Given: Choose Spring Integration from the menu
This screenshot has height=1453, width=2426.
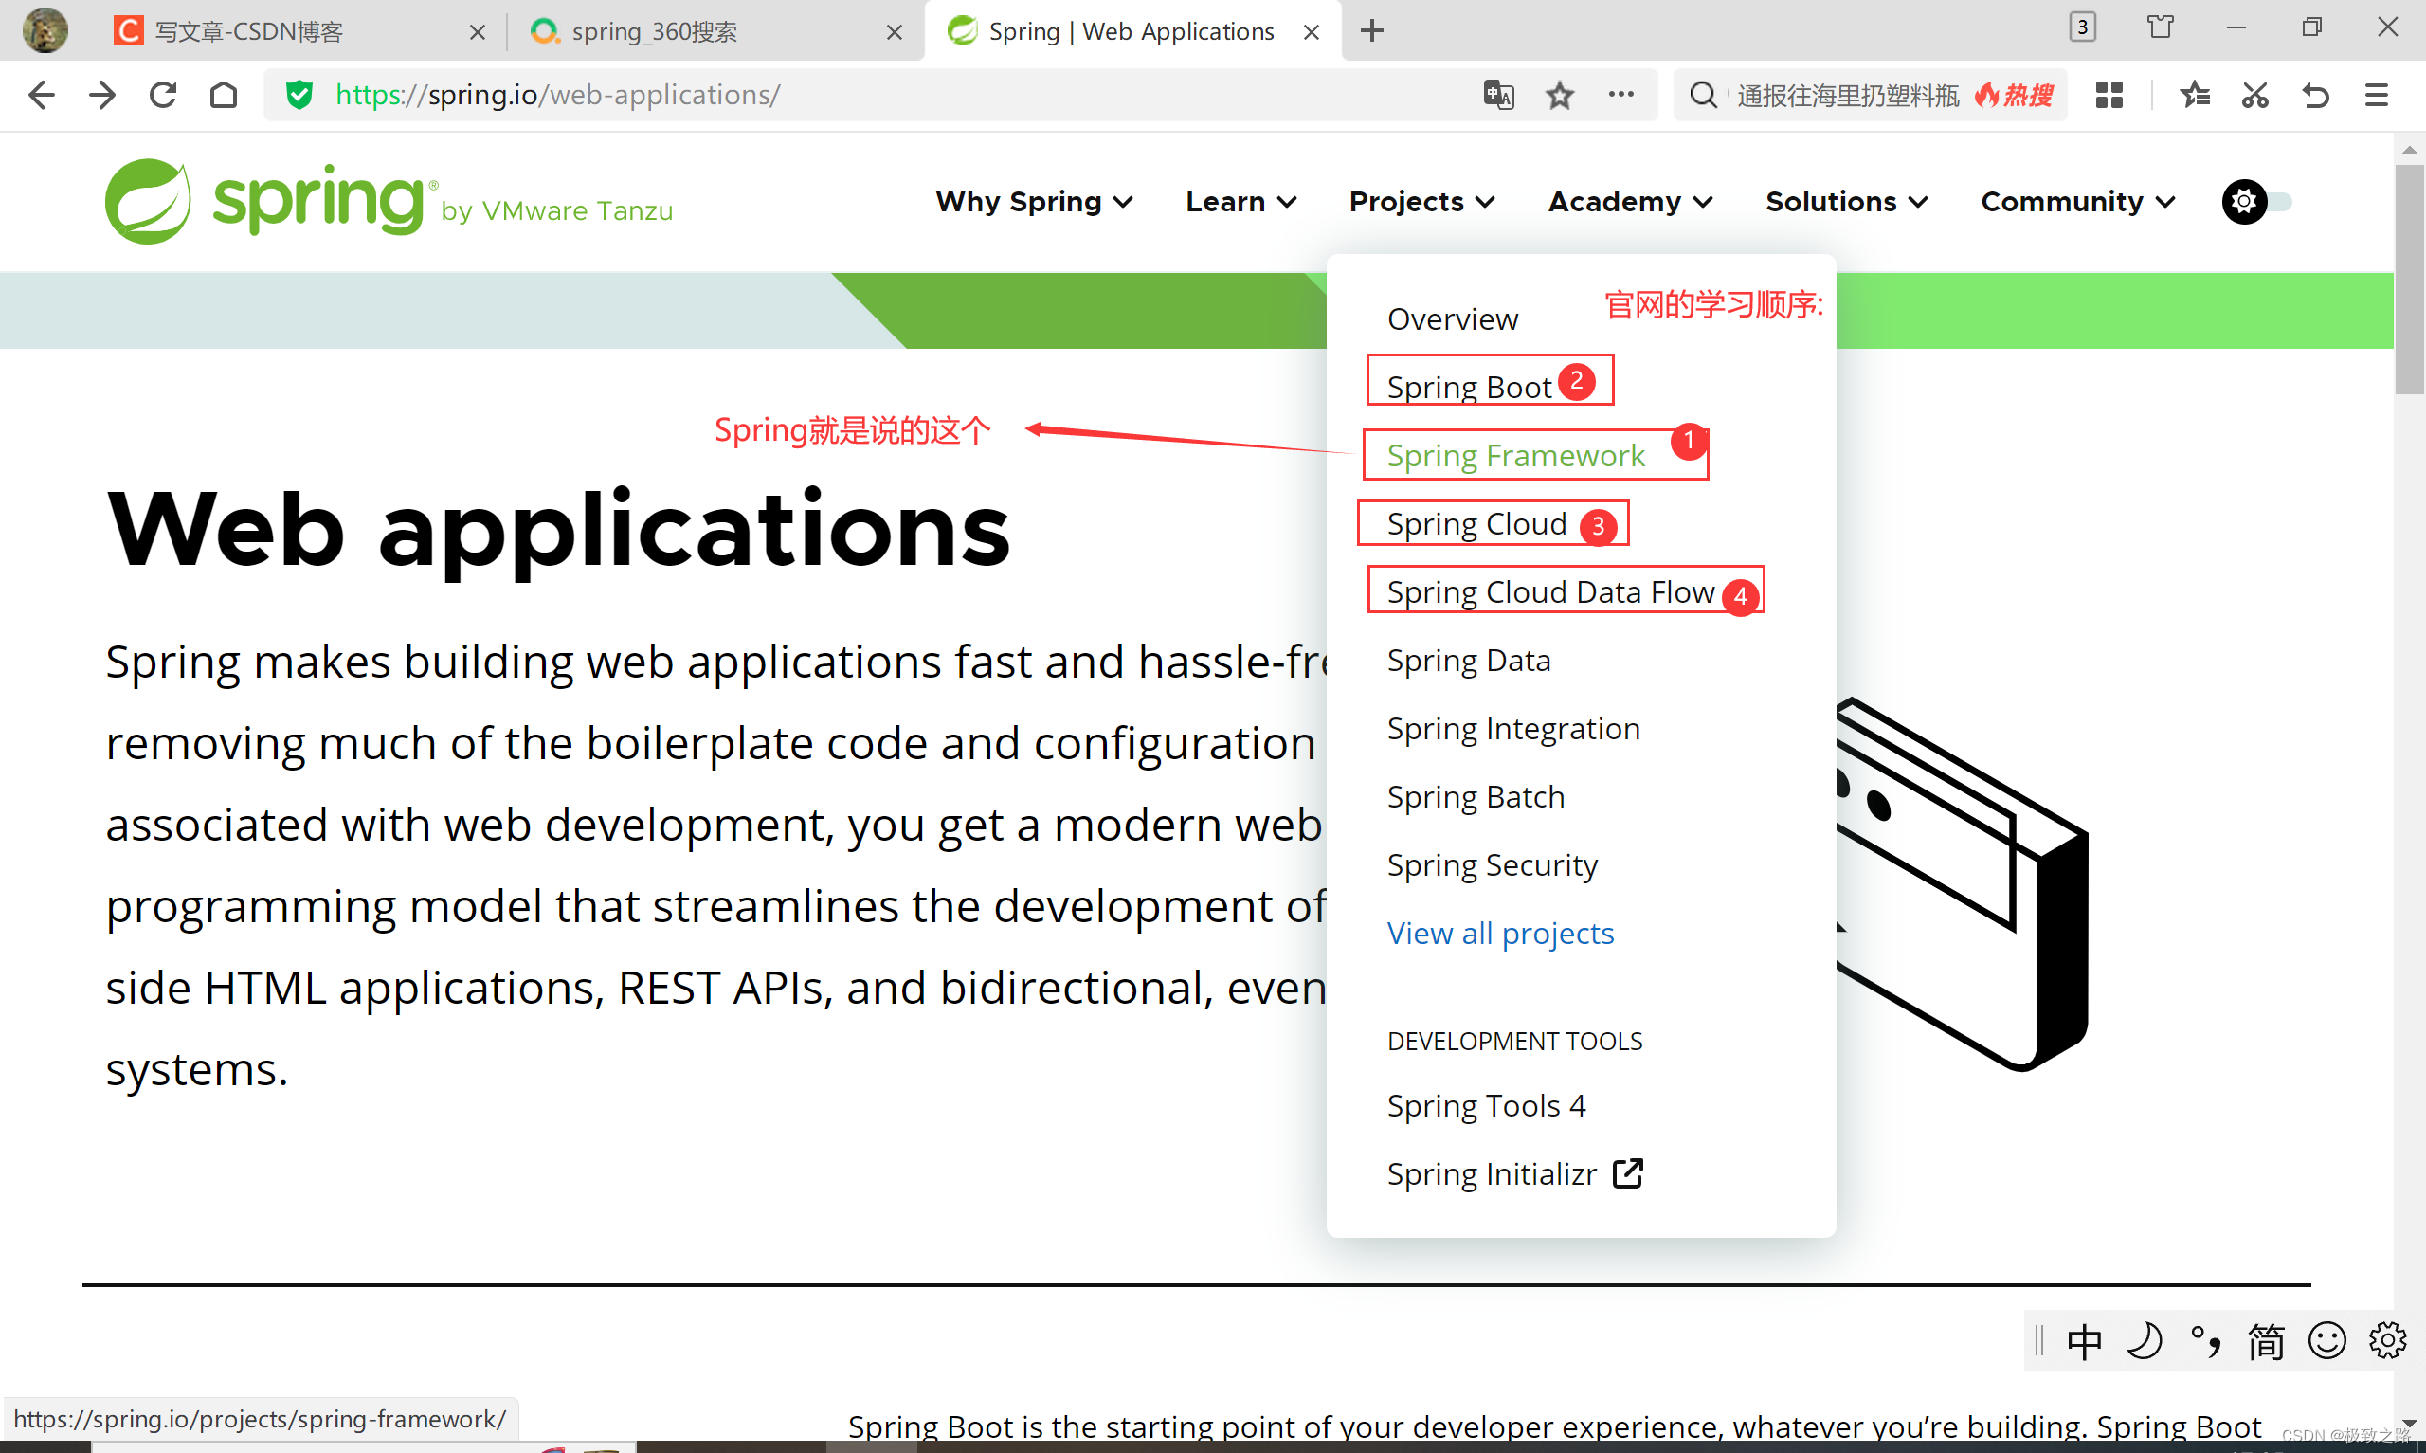Looking at the screenshot, I should coord(1513,729).
